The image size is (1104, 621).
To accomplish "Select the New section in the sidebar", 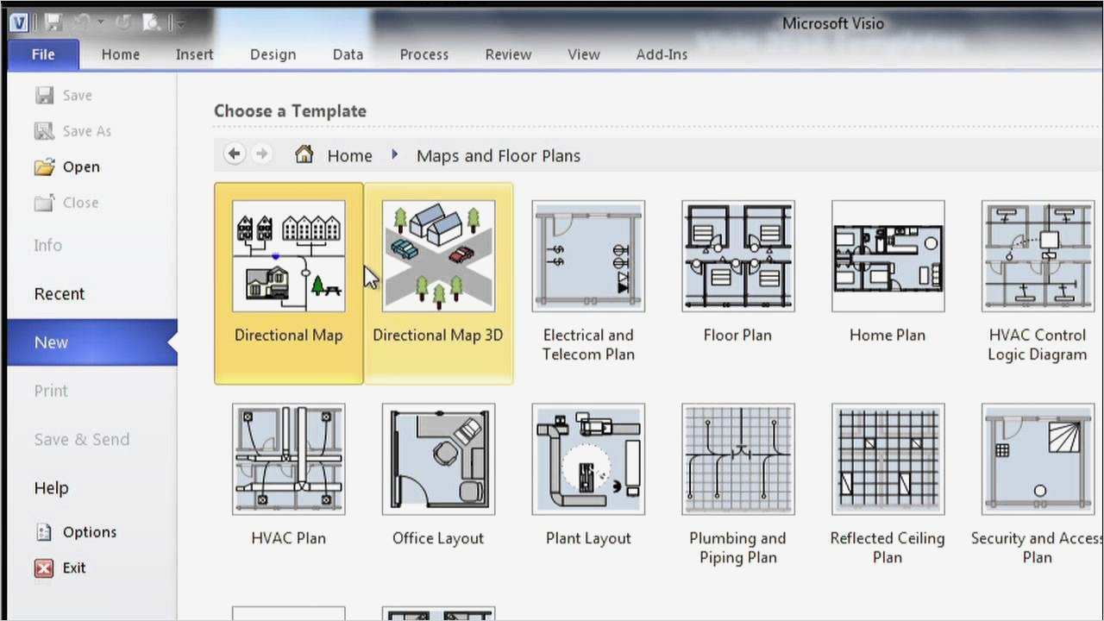I will tap(91, 342).
